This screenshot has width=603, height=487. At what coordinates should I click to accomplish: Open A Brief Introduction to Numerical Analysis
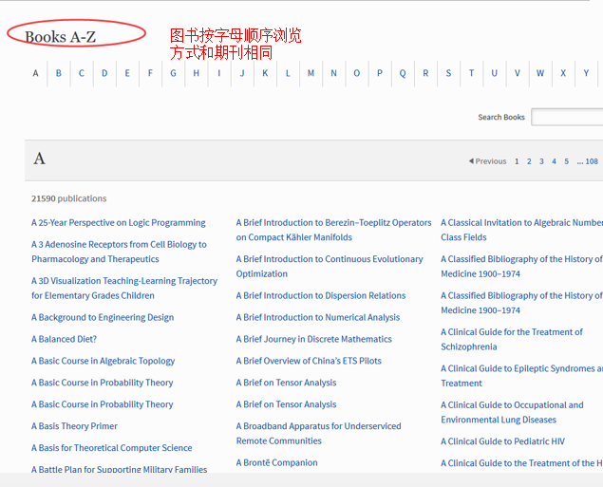click(318, 317)
